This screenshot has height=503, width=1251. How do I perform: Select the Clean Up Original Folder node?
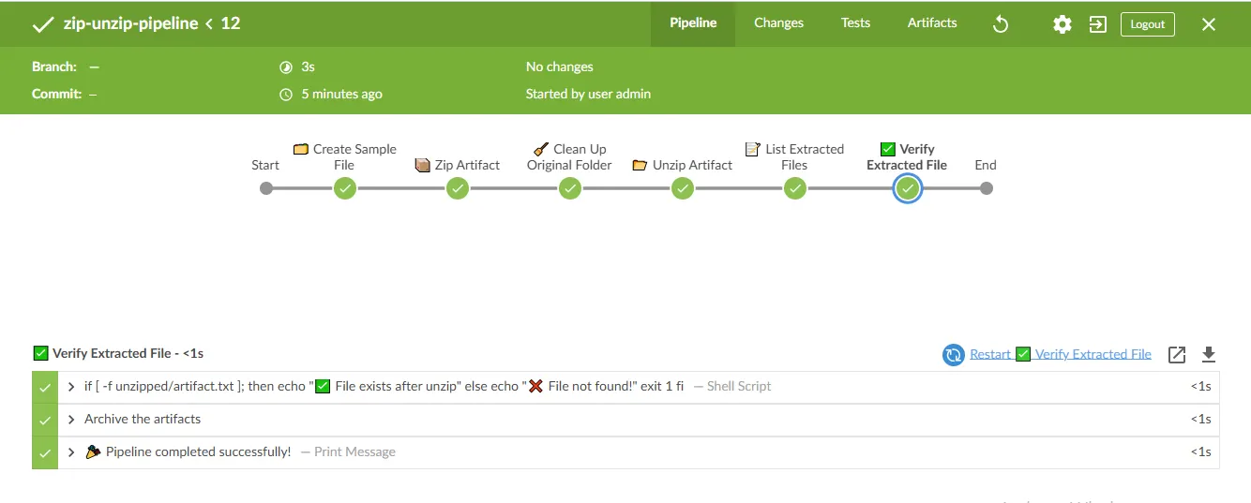pyautogui.click(x=570, y=188)
